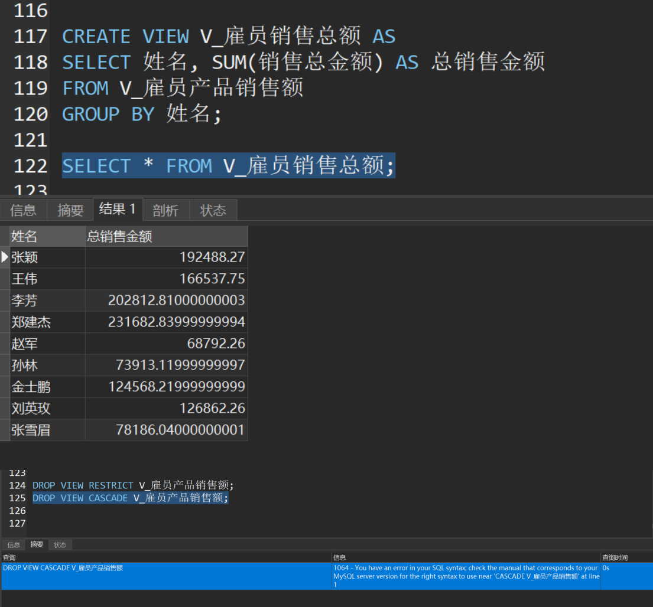Click the highlighted DROP VIEW CASCADE line 125
Screen dimensions: 653x607
131,498
